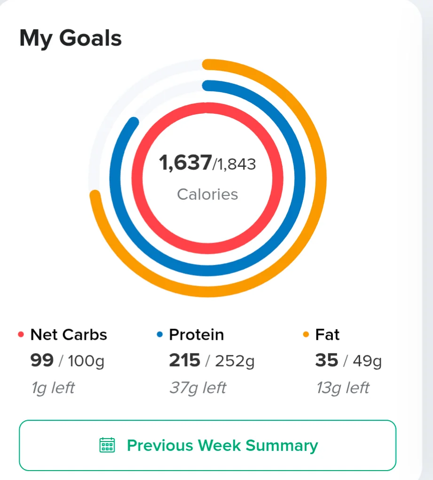
Task: Select the Fat label
Action: coord(327,335)
